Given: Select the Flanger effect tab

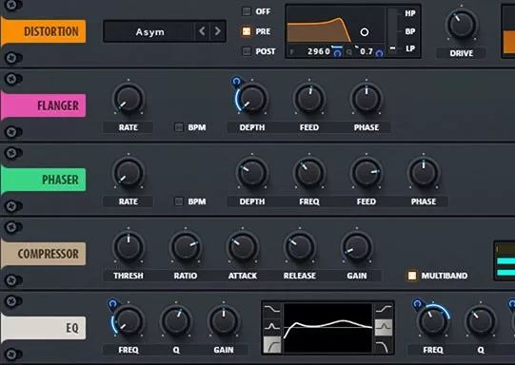Looking at the screenshot, I should point(44,106).
